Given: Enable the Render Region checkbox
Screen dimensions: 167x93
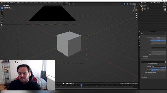Looking at the screenshot, I should pyautogui.click(x=152, y=45).
